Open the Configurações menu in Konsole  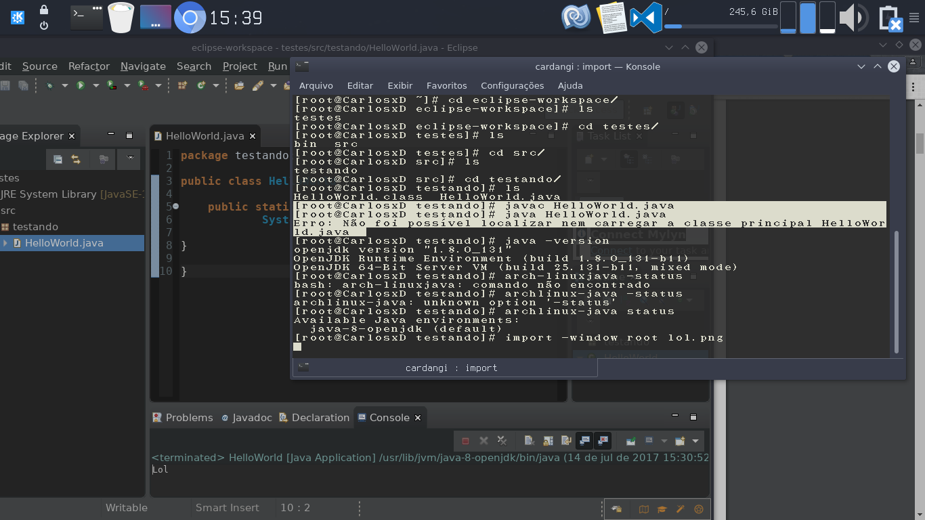(513, 85)
